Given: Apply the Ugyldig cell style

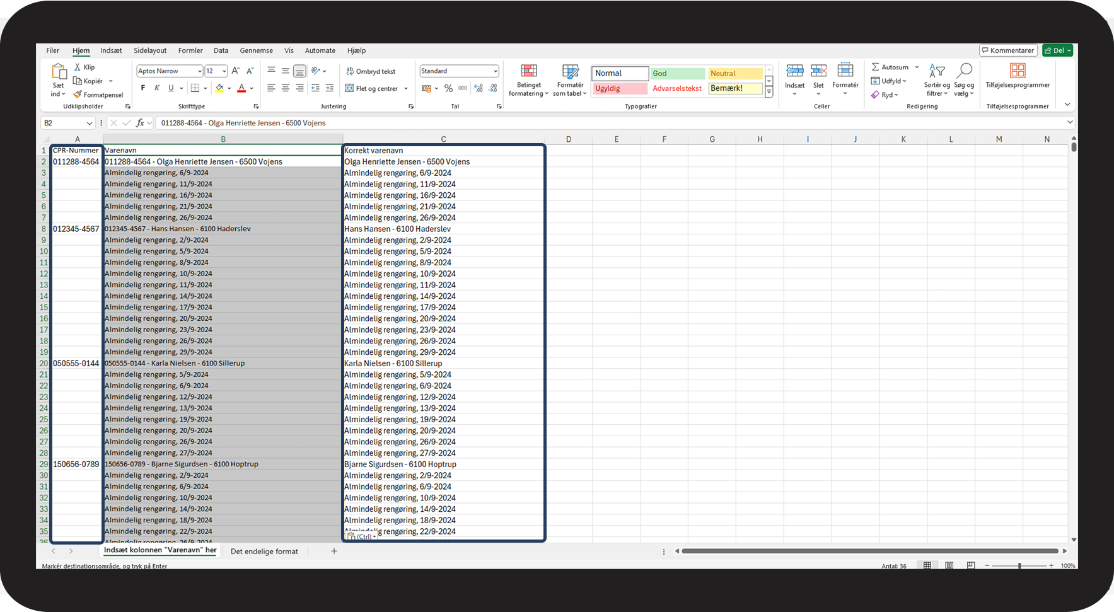Looking at the screenshot, I should (620, 88).
